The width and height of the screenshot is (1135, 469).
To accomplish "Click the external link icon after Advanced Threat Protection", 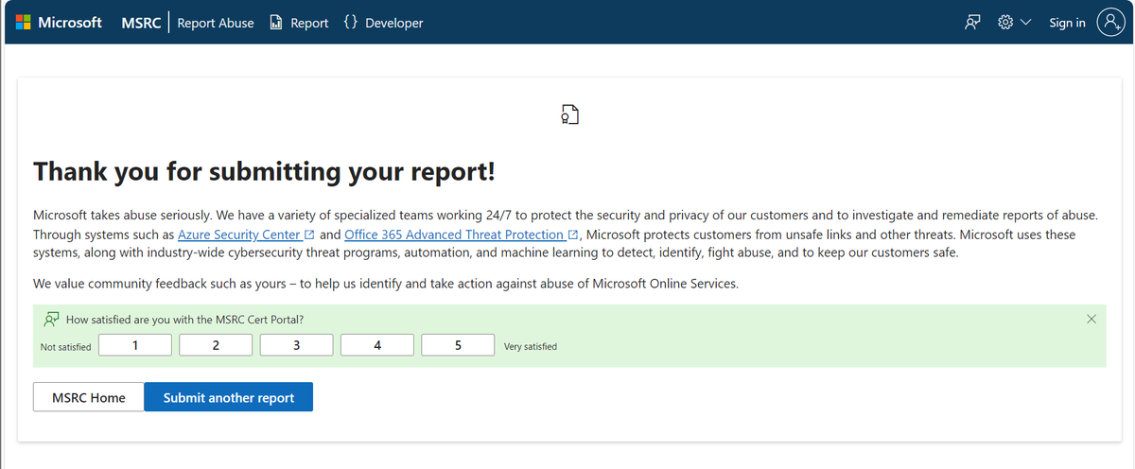I will [x=572, y=234].
